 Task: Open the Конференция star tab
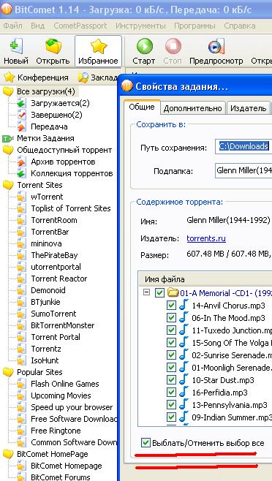point(37,77)
